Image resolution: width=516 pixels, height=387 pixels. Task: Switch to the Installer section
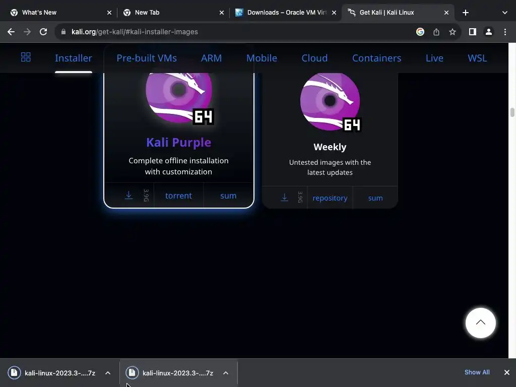click(x=74, y=58)
